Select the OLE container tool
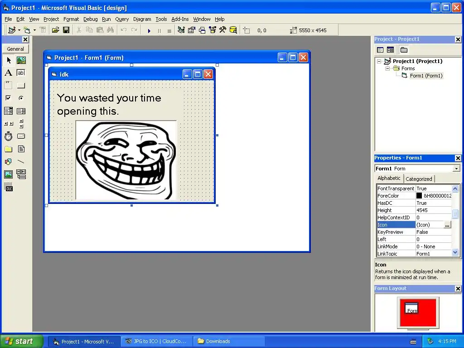Screen dimensions: 464x348 [x=9, y=187]
